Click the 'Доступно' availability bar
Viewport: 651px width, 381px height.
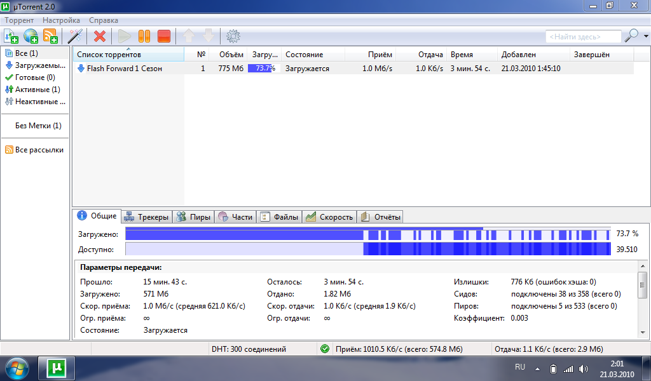[368, 249]
